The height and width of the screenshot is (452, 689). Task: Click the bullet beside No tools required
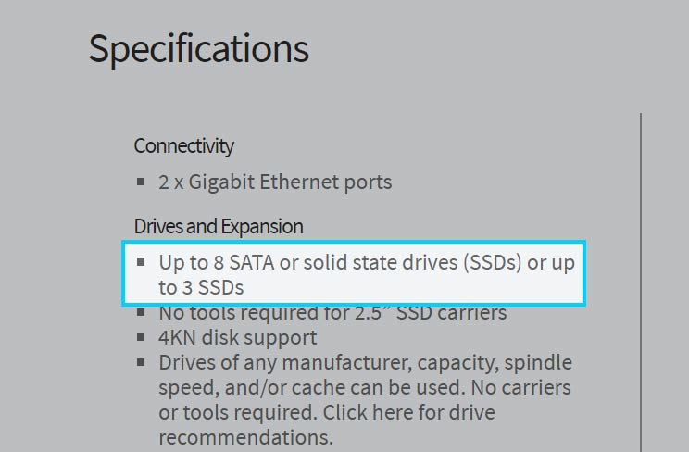coord(141,312)
